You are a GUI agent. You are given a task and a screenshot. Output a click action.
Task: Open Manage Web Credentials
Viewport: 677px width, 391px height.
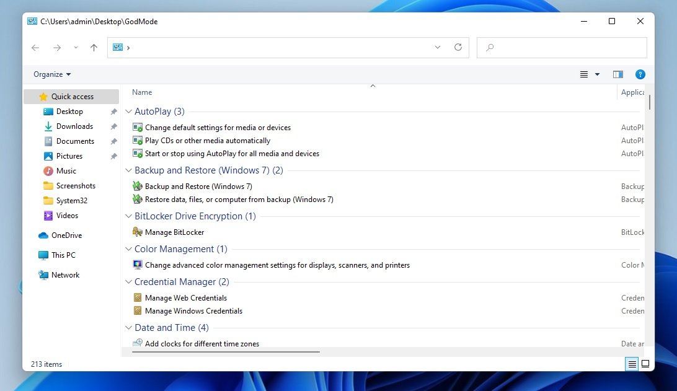tap(185, 298)
